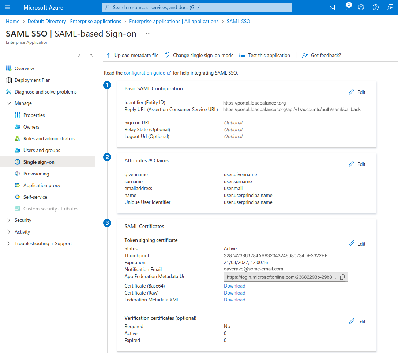The image size is (398, 353).
Task: Click the Microsoft Azure logo text
Action: (x=43, y=8)
